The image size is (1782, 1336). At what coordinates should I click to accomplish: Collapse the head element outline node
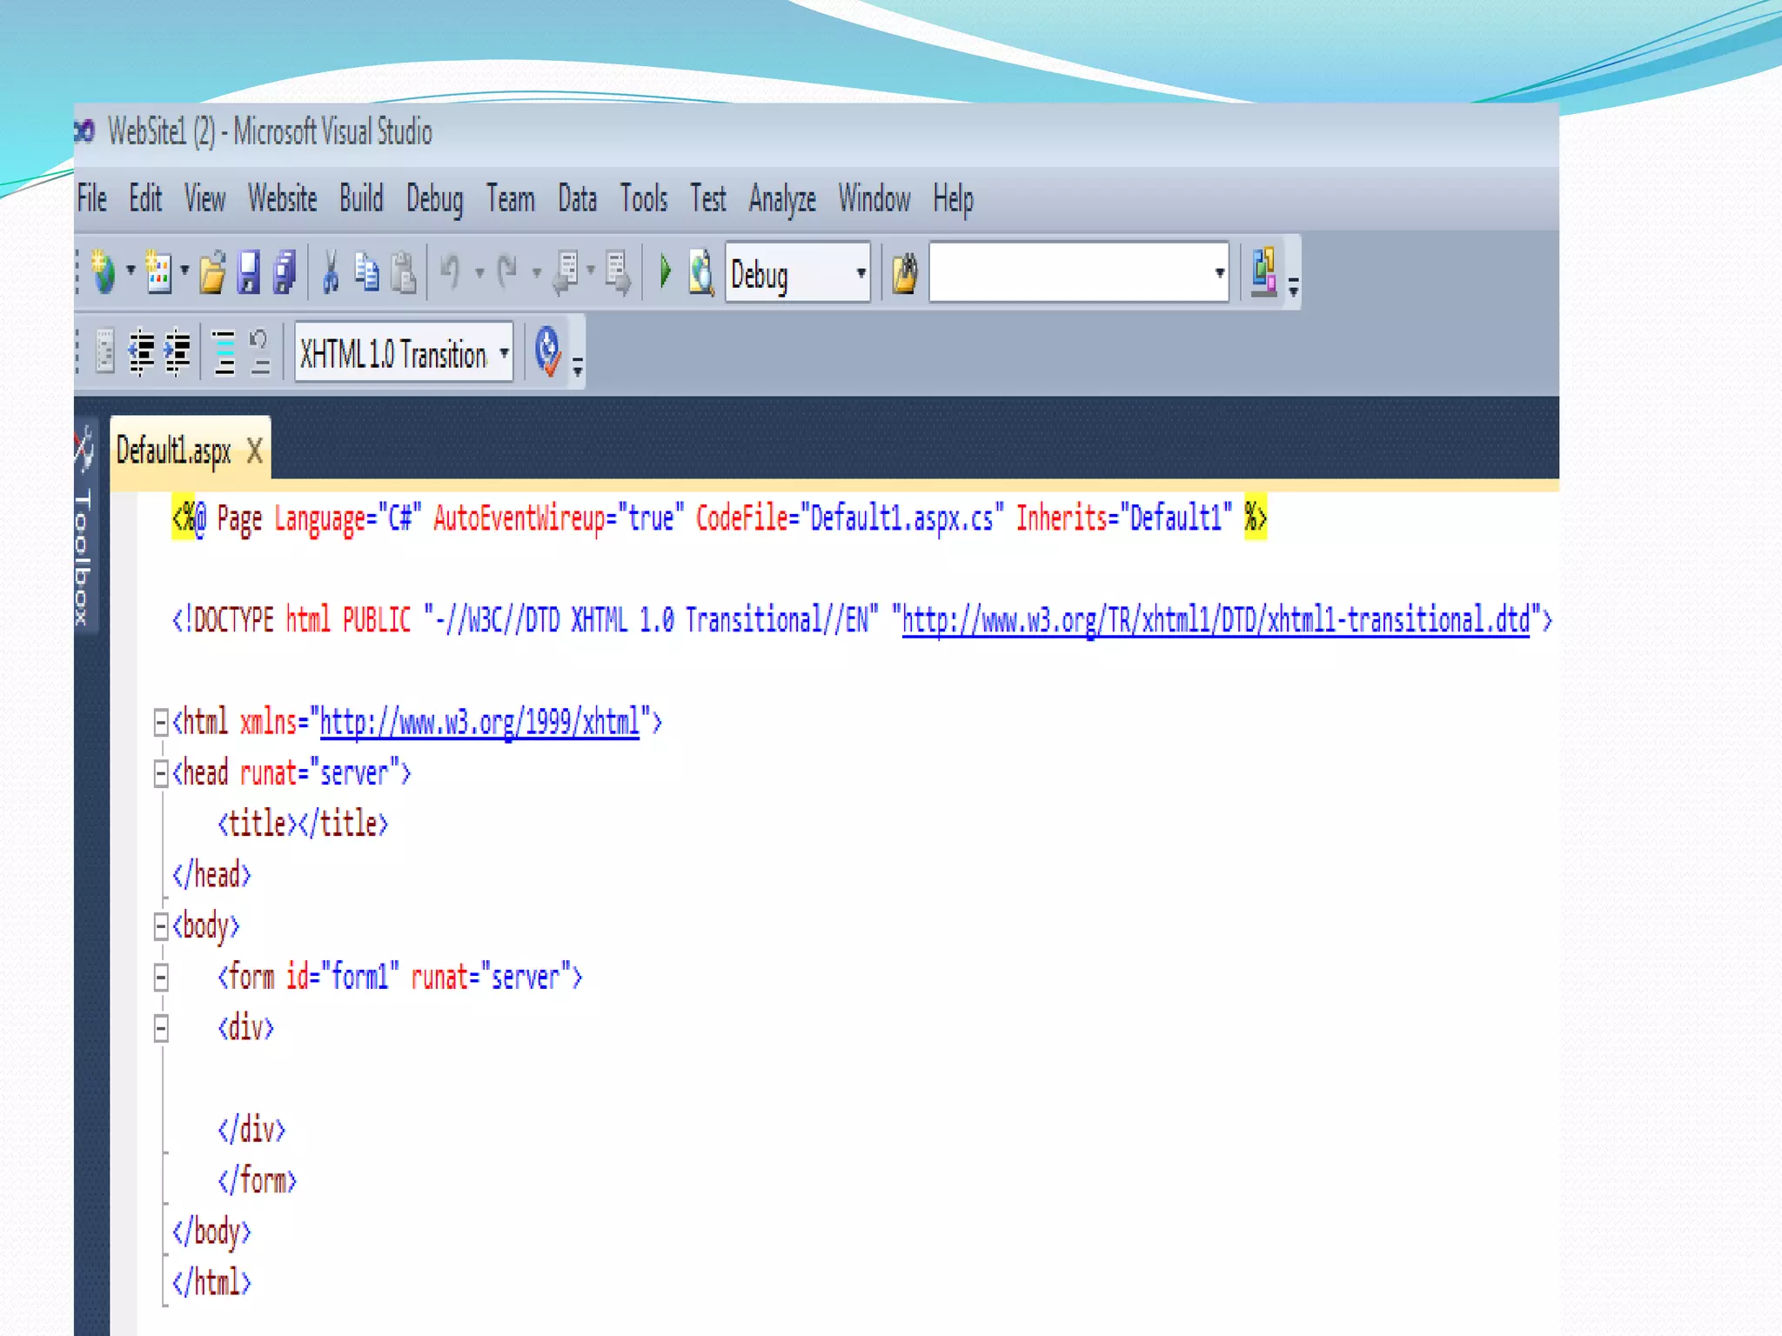(161, 773)
